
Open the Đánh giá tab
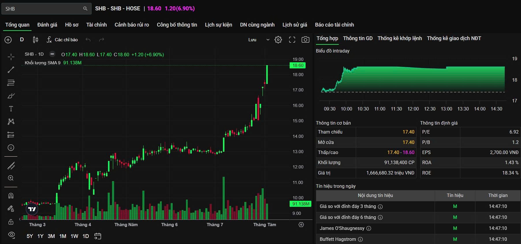click(47, 25)
